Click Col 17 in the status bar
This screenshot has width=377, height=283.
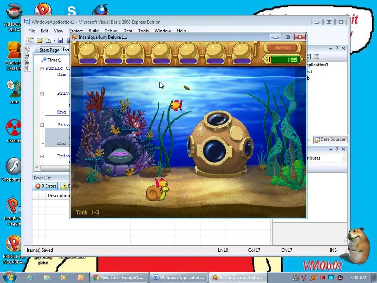coord(254,250)
